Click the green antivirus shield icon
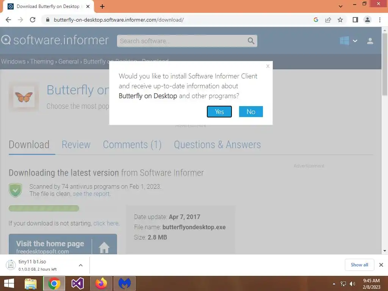This screenshot has width=388, height=291. coord(15,190)
